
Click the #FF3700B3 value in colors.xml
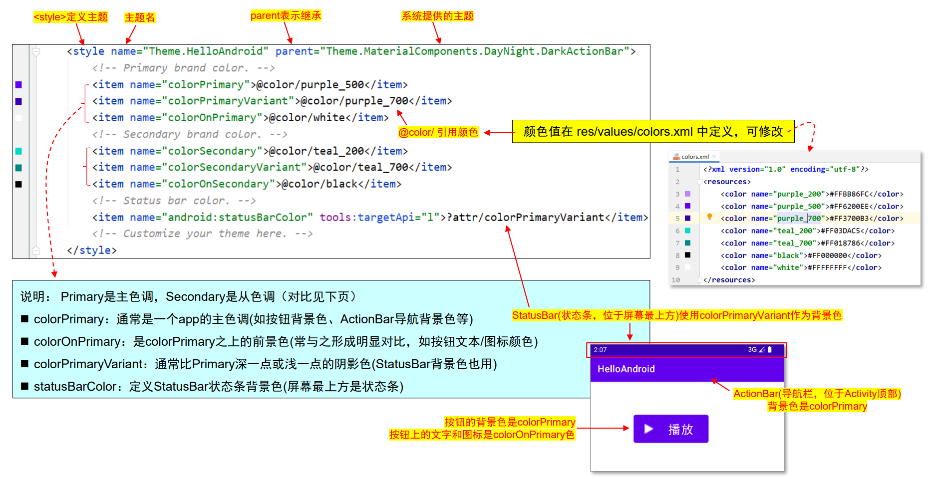(851, 219)
